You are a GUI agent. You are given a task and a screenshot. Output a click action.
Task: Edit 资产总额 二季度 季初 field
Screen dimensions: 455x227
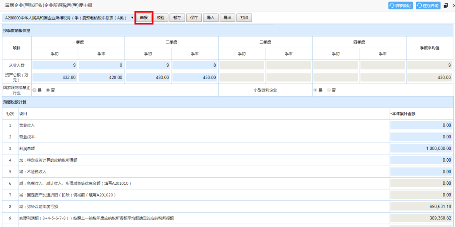coord(148,77)
